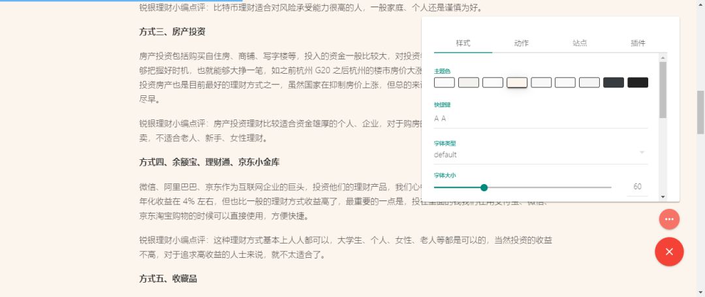Open the 站点 tab
This screenshot has width=705, height=297.
point(580,43)
